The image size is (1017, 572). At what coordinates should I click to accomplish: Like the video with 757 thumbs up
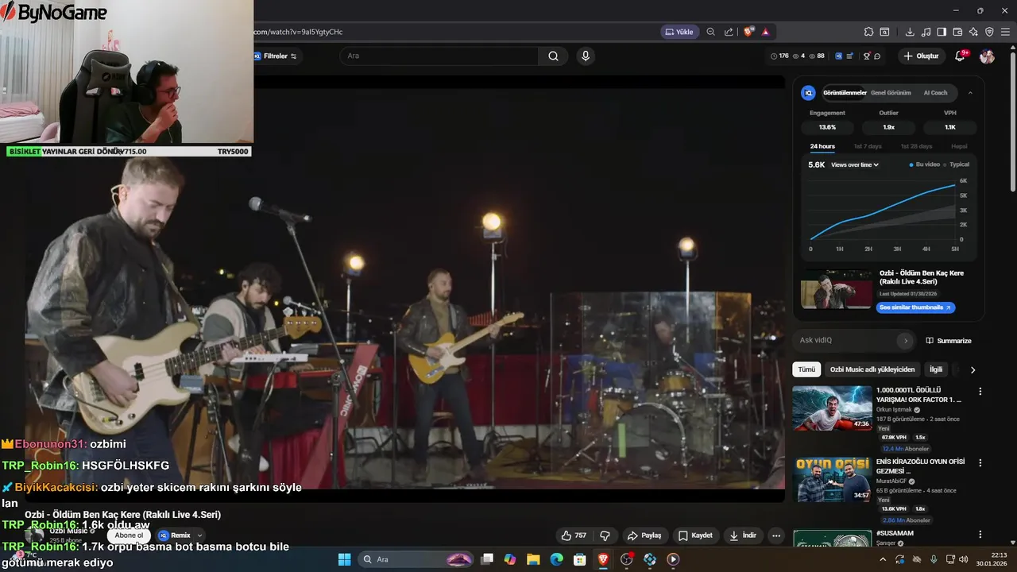(574, 535)
